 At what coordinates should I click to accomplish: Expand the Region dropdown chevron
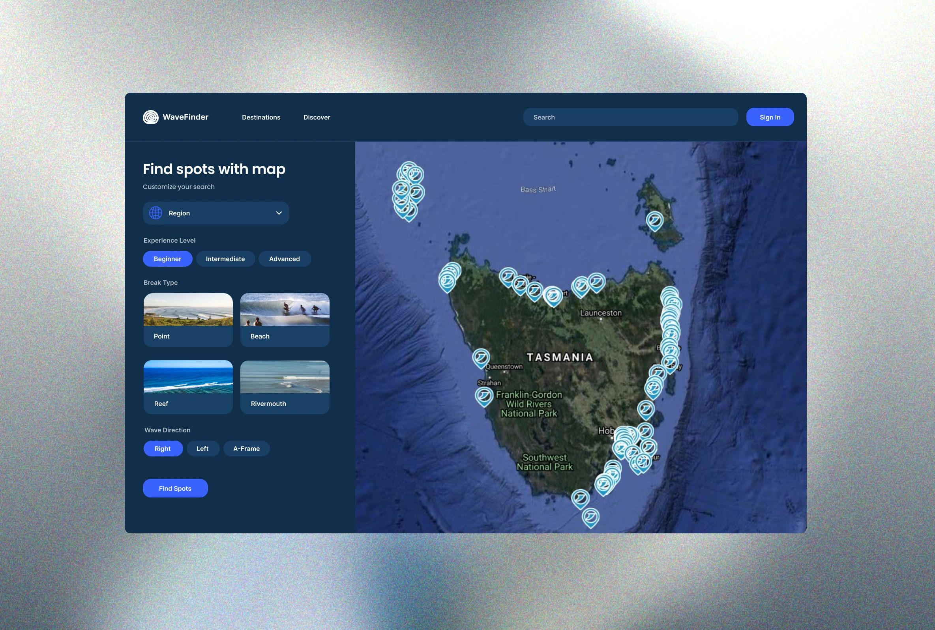click(x=279, y=213)
